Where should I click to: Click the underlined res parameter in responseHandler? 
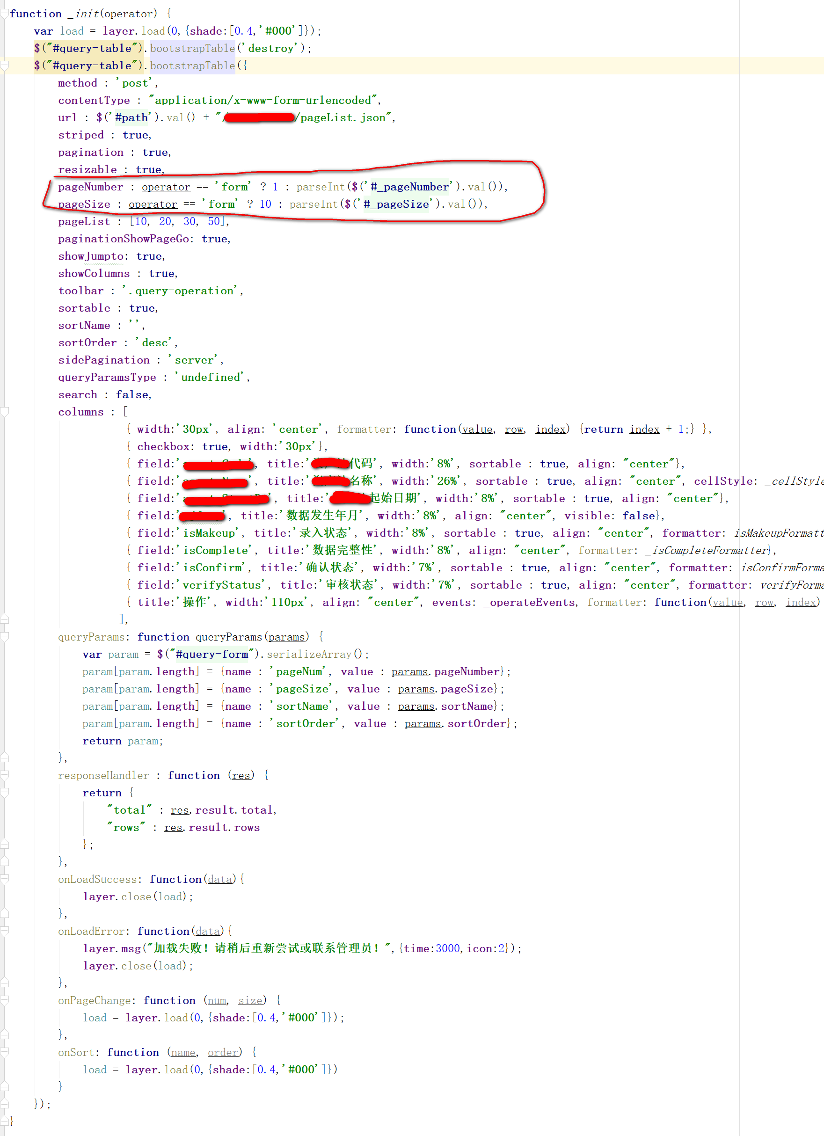241,775
